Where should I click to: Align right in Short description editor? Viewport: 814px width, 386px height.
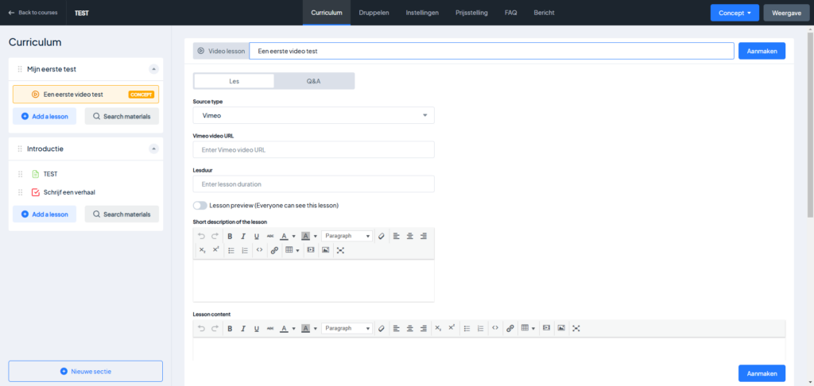(423, 236)
